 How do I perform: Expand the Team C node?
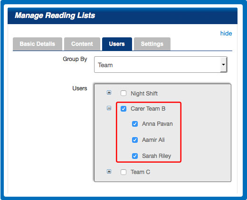pos(109,172)
